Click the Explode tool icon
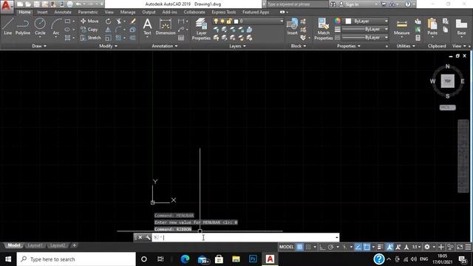 133,30
